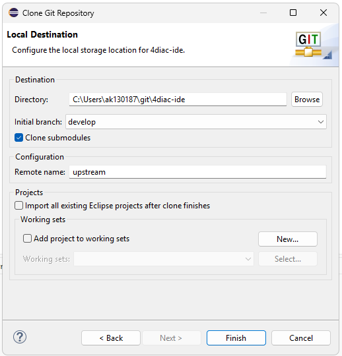Select the Initial branch develop combo field
This screenshot has height=356, width=342.
[196, 122]
